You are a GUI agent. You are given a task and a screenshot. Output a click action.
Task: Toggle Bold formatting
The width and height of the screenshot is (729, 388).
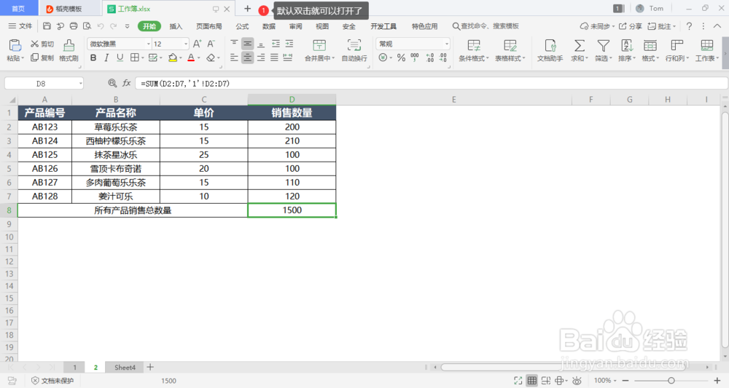tap(93, 58)
